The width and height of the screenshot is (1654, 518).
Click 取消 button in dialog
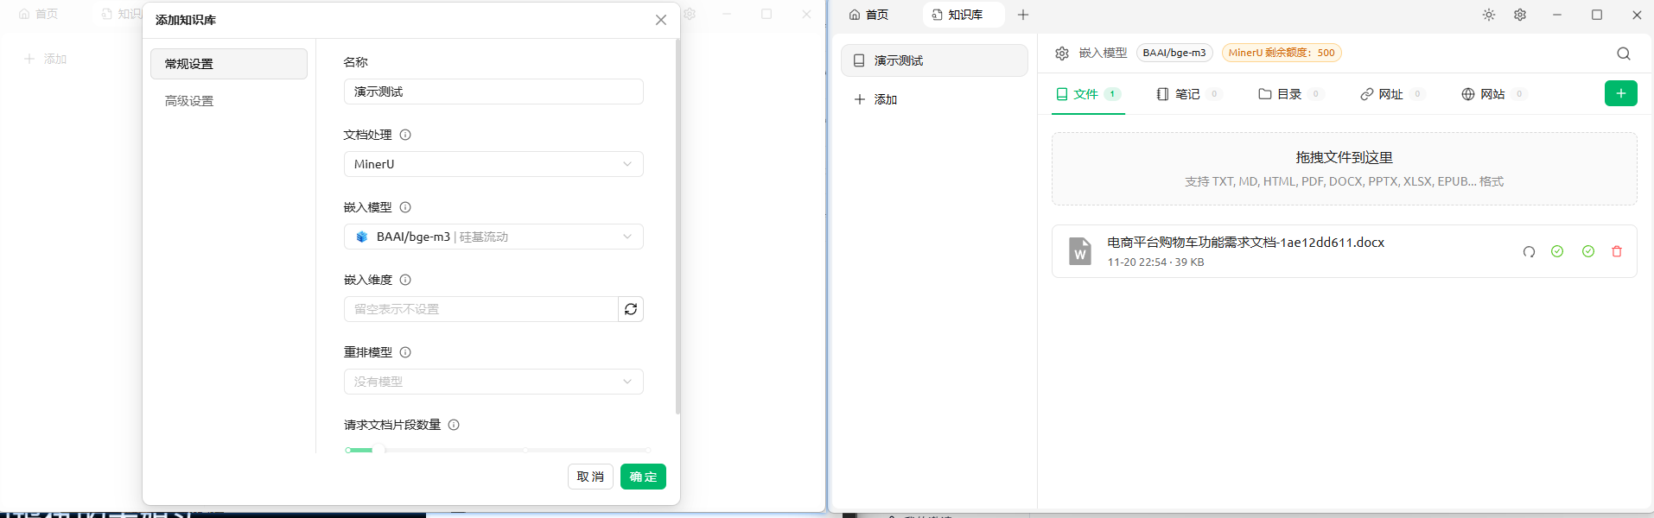590,477
